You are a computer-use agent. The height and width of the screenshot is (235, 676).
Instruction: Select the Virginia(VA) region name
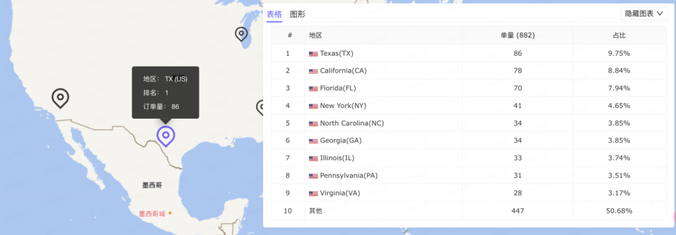pyautogui.click(x=340, y=193)
